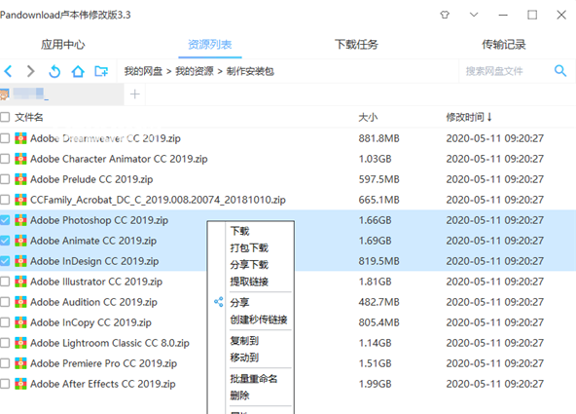Click the 881.8MB size cell
The image size is (576, 414).
378,138
